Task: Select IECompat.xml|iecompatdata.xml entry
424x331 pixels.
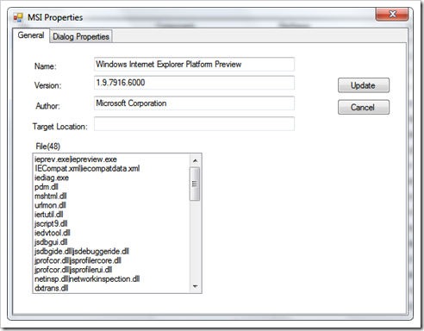Action: click(x=111, y=168)
